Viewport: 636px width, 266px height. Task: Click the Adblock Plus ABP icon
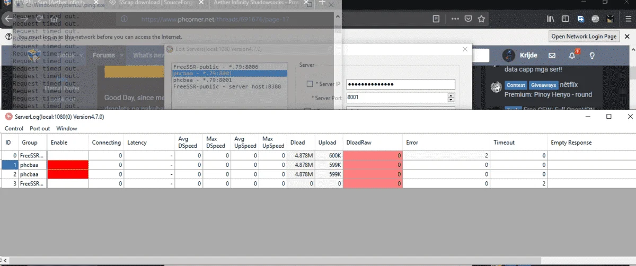tap(596, 19)
